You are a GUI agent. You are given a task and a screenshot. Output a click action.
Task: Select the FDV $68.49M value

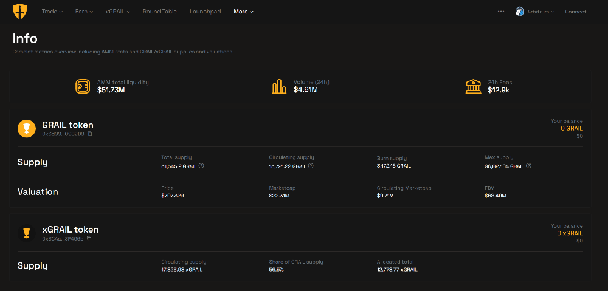[x=495, y=196]
